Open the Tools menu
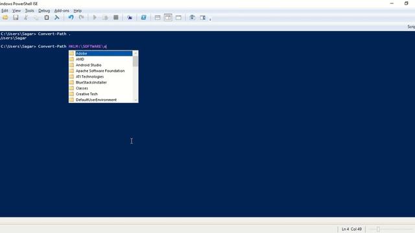Image resolution: width=415 pixels, height=233 pixels. tap(29, 10)
